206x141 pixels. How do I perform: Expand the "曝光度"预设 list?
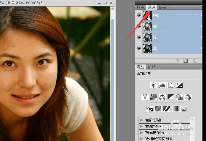[x=141, y=132]
